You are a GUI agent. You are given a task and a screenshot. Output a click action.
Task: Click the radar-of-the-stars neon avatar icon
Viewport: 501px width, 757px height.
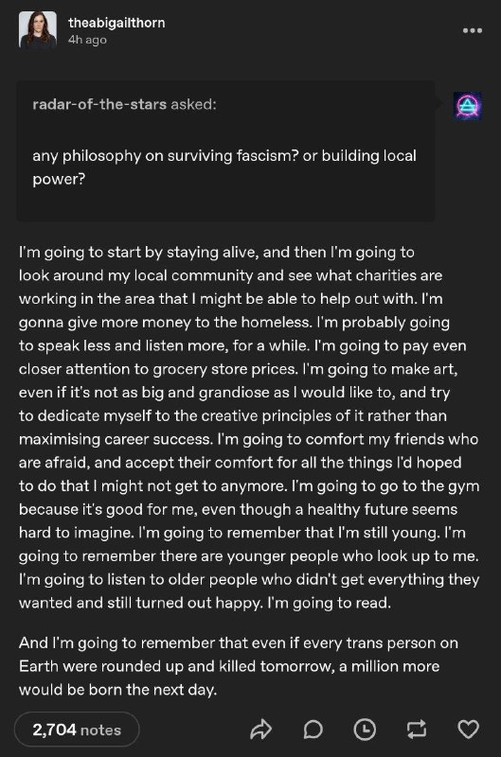468,106
